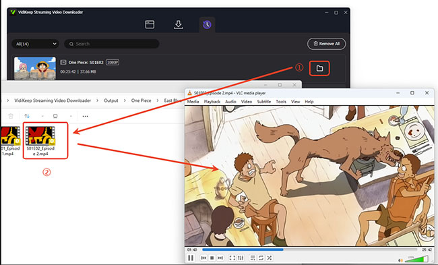Focus the Search field in VidiKeep
This screenshot has width=438, height=265.
pos(112,44)
